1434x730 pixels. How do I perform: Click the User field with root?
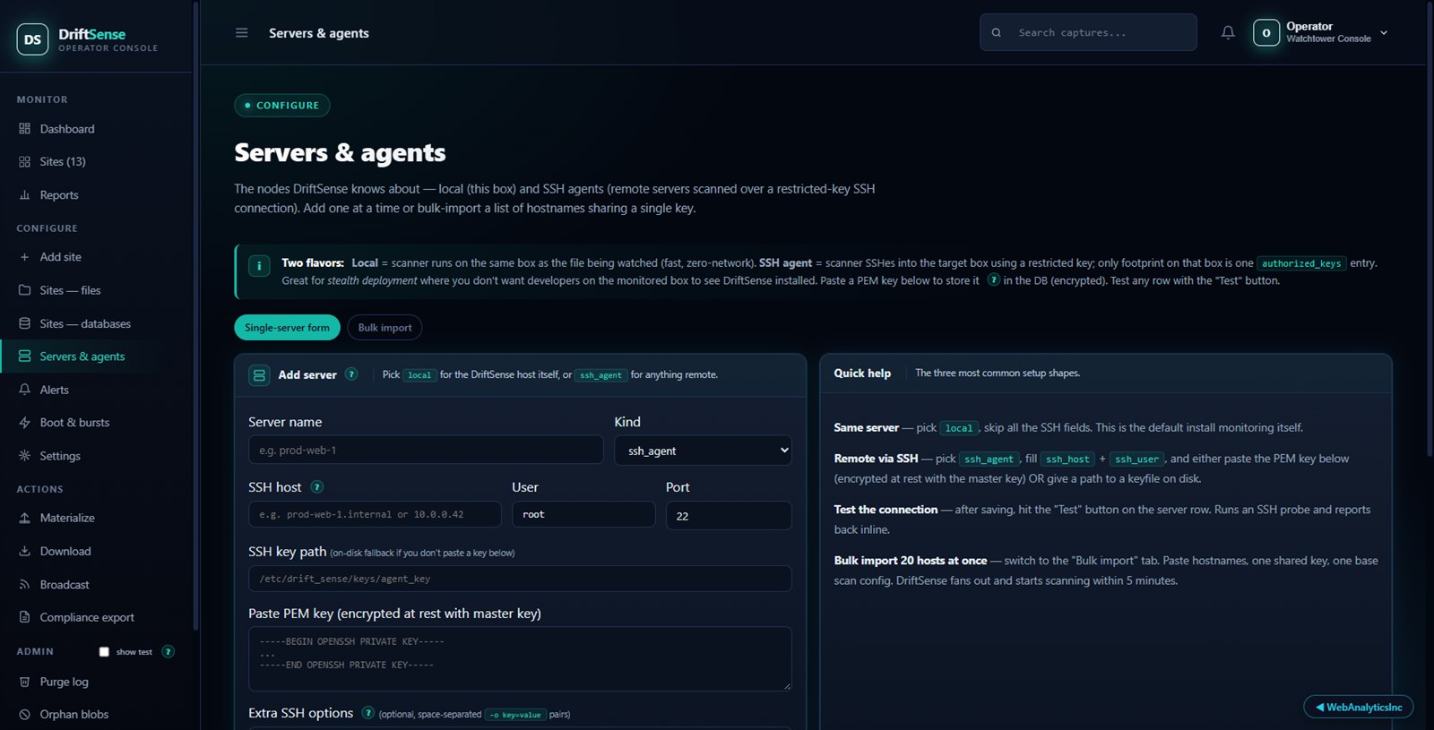[583, 514]
